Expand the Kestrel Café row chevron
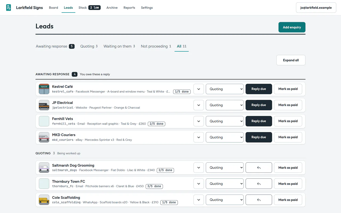Image resolution: width=341 pixels, height=213 pixels. pos(199,89)
